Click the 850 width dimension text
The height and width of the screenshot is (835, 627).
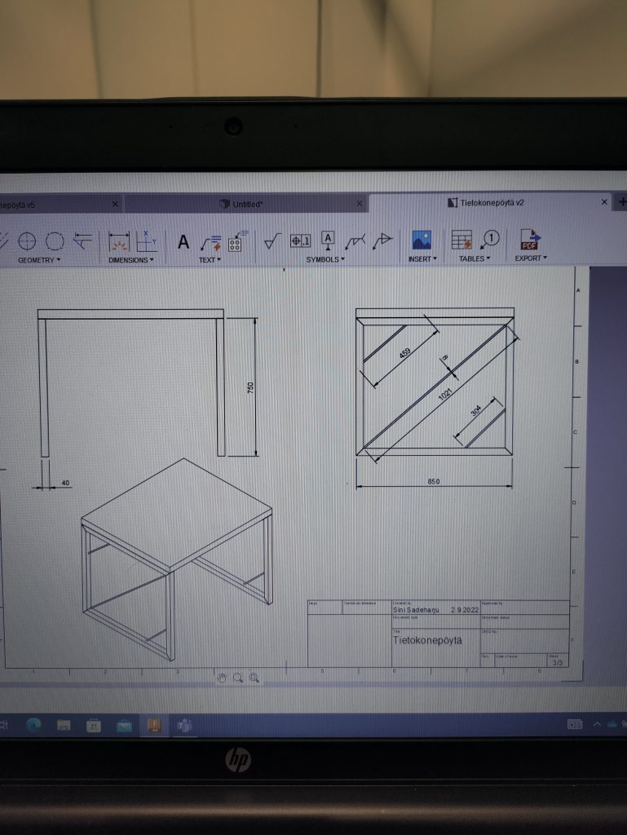point(433,482)
